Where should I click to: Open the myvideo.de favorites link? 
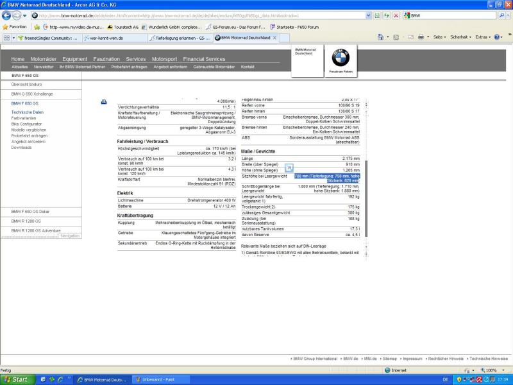pyautogui.click(x=73, y=27)
